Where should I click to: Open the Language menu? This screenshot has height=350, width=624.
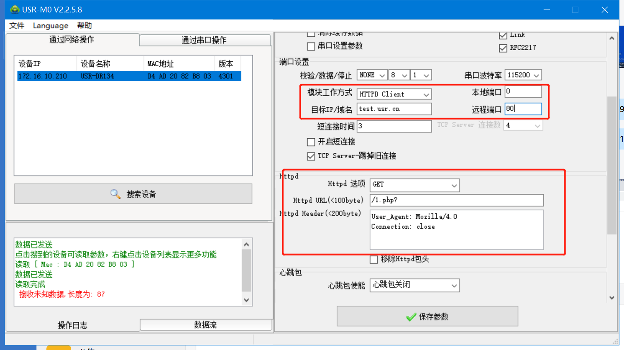click(51, 26)
